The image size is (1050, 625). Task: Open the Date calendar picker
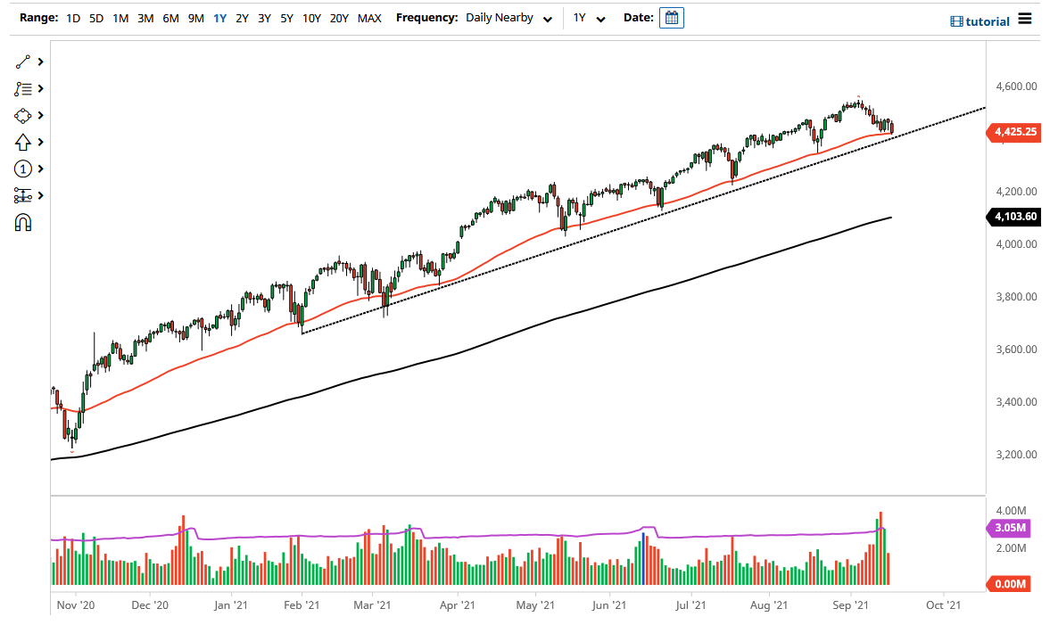point(672,17)
